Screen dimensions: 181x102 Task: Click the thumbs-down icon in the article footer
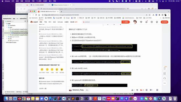137,90
